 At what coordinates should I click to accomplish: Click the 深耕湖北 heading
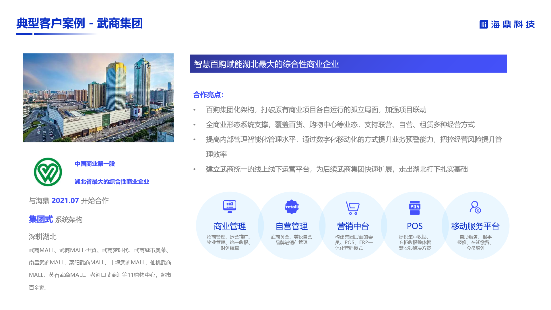pyautogui.click(x=42, y=237)
